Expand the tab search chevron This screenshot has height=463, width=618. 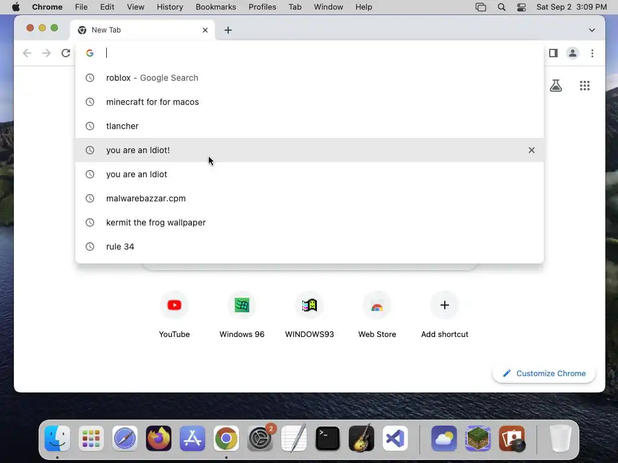pyautogui.click(x=592, y=30)
